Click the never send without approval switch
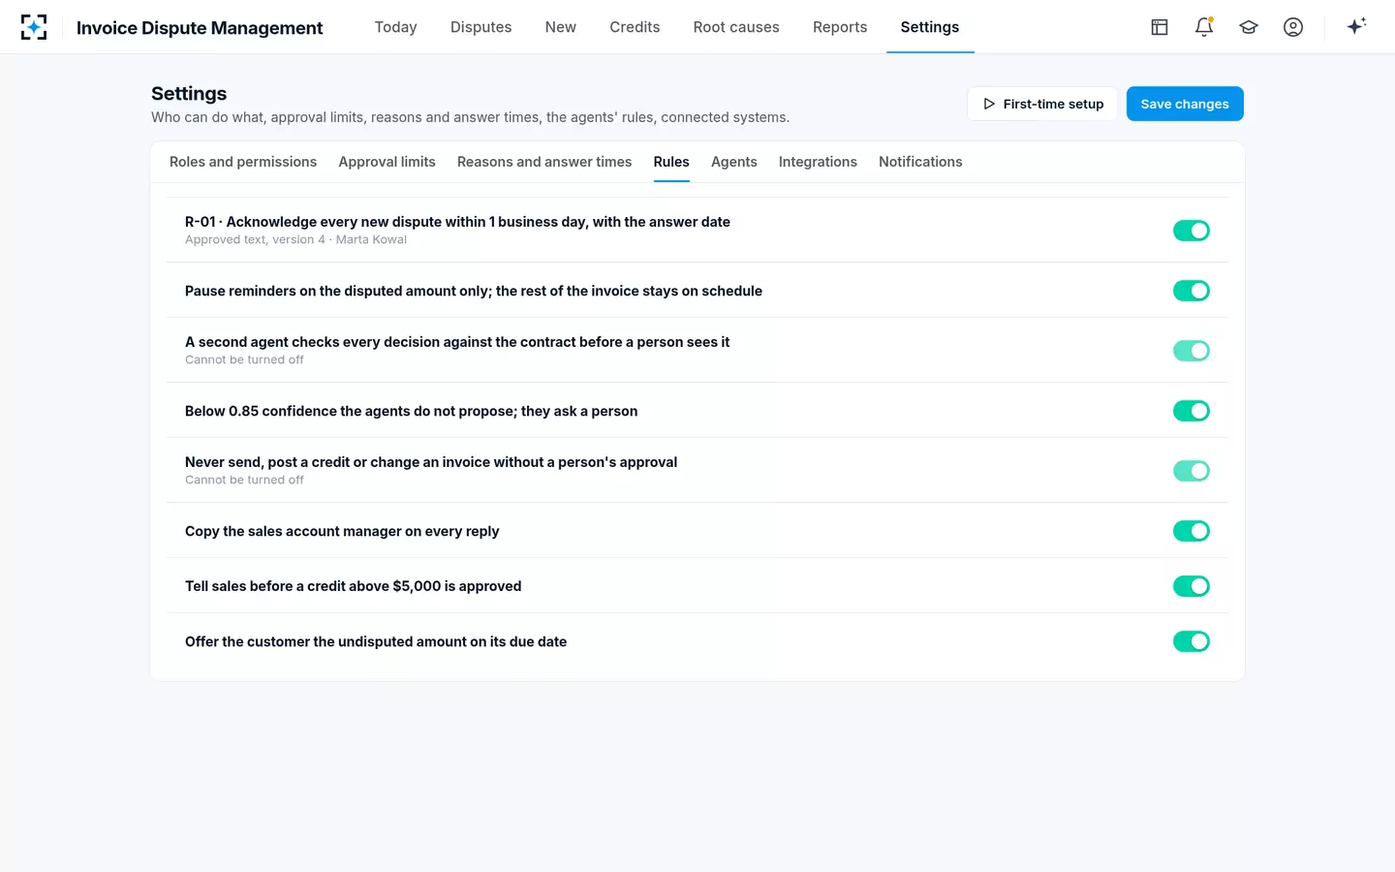Screen dimensions: 1395x872 click(x=1192, y=471)
